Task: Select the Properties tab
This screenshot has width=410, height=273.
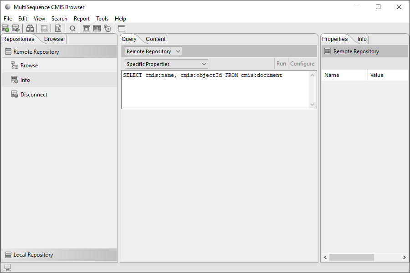Action: coord(335,39)
